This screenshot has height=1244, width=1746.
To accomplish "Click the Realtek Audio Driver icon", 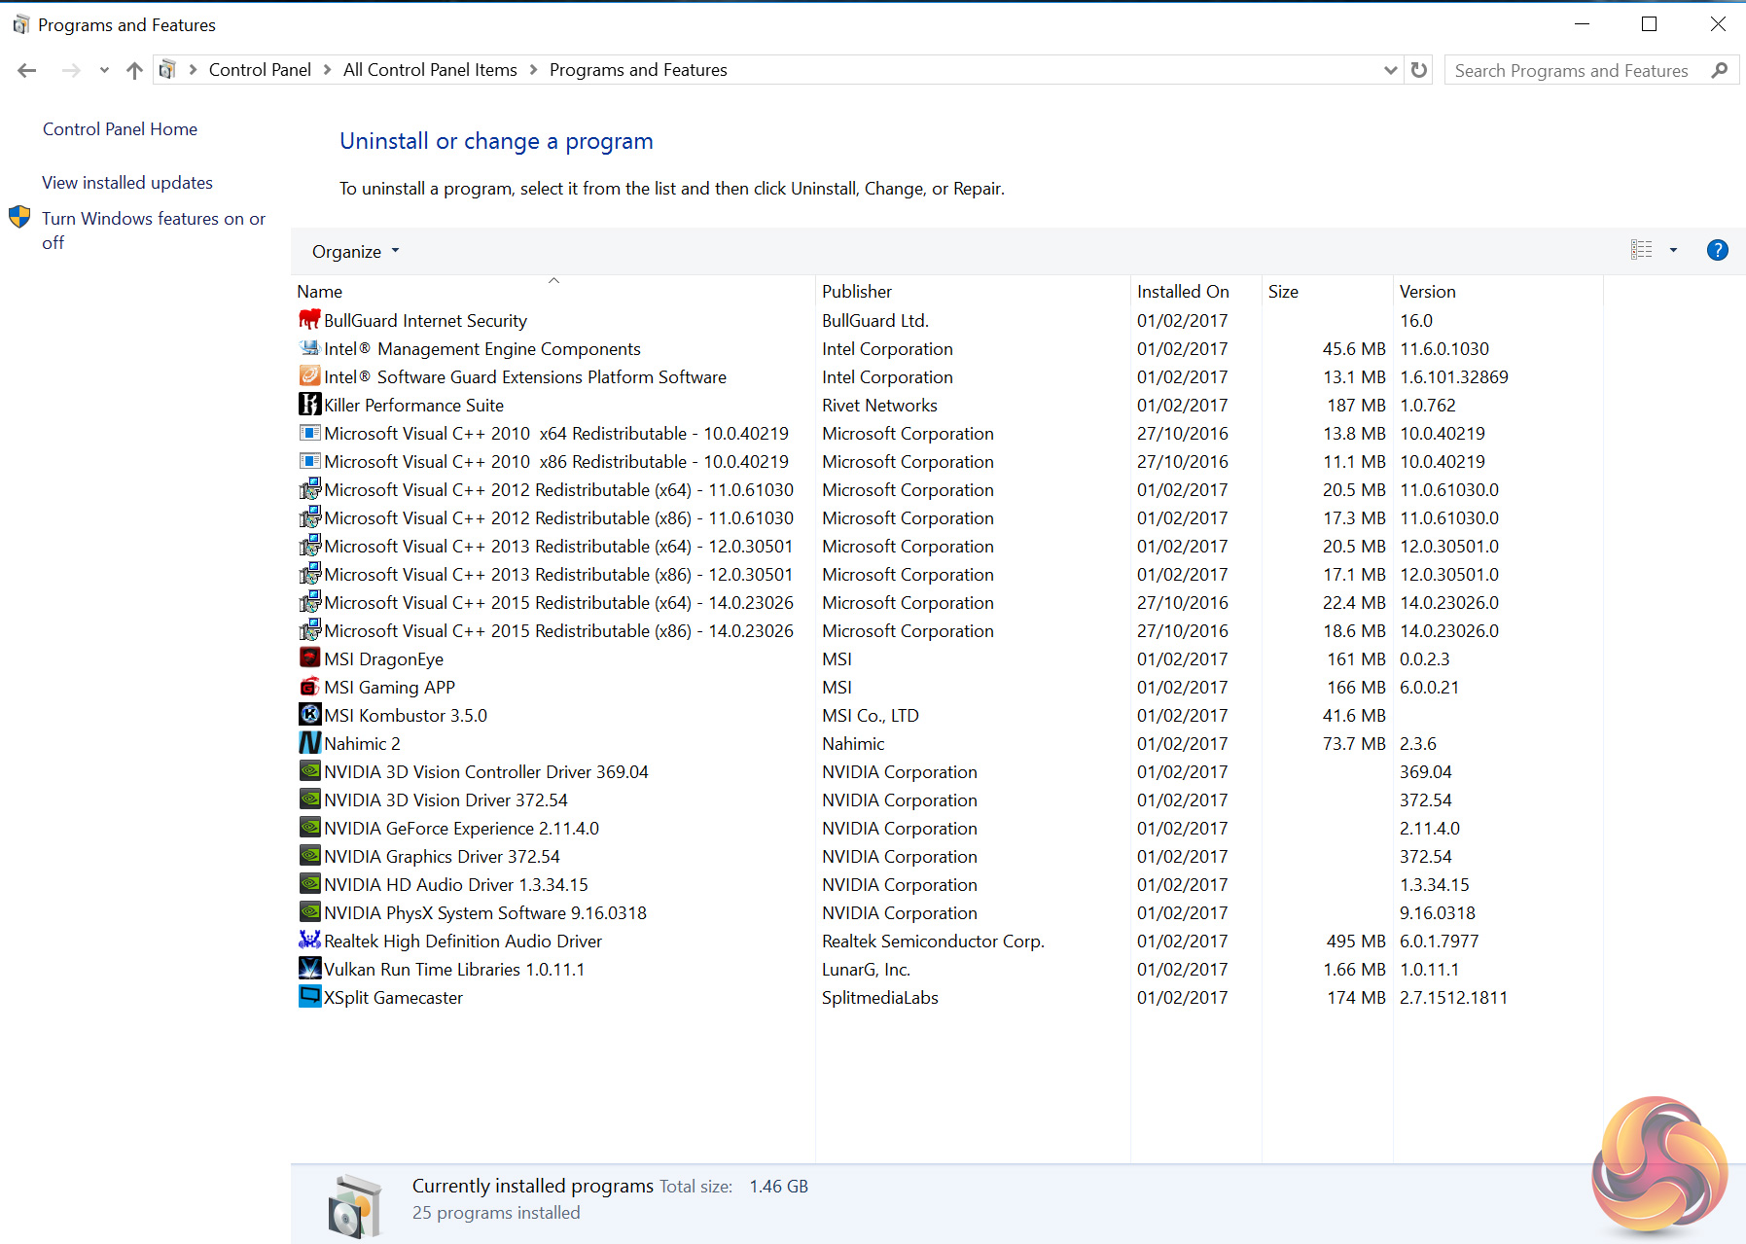I will (309, 941).
